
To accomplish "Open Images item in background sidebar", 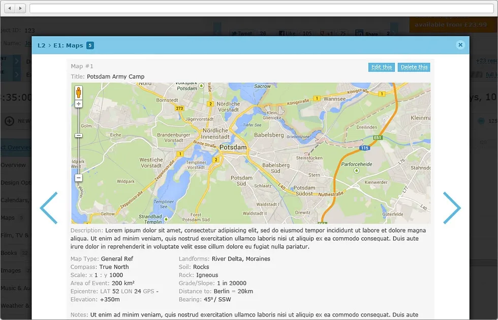I will [11, 270].
